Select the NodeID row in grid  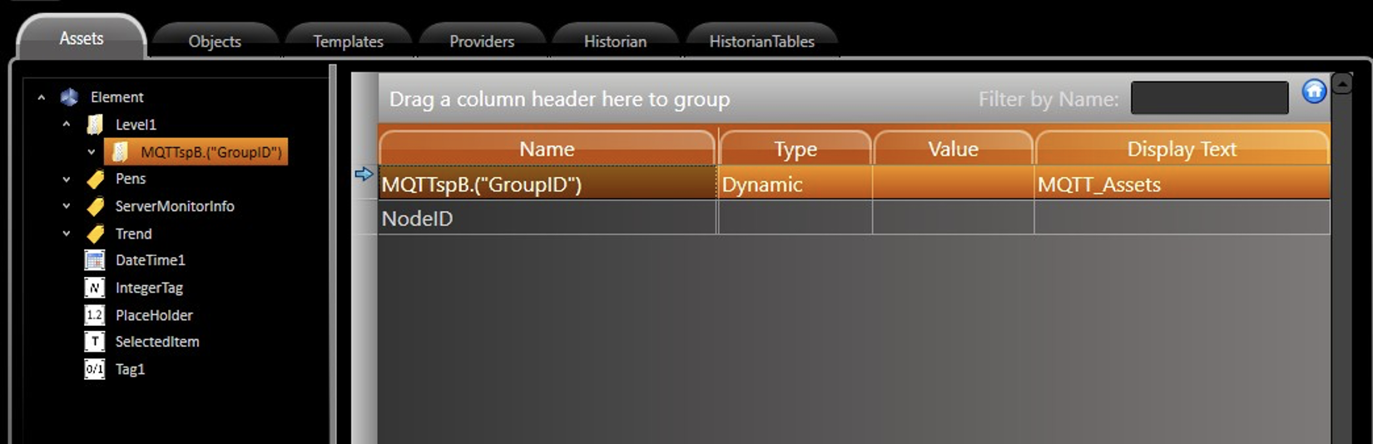546,219
